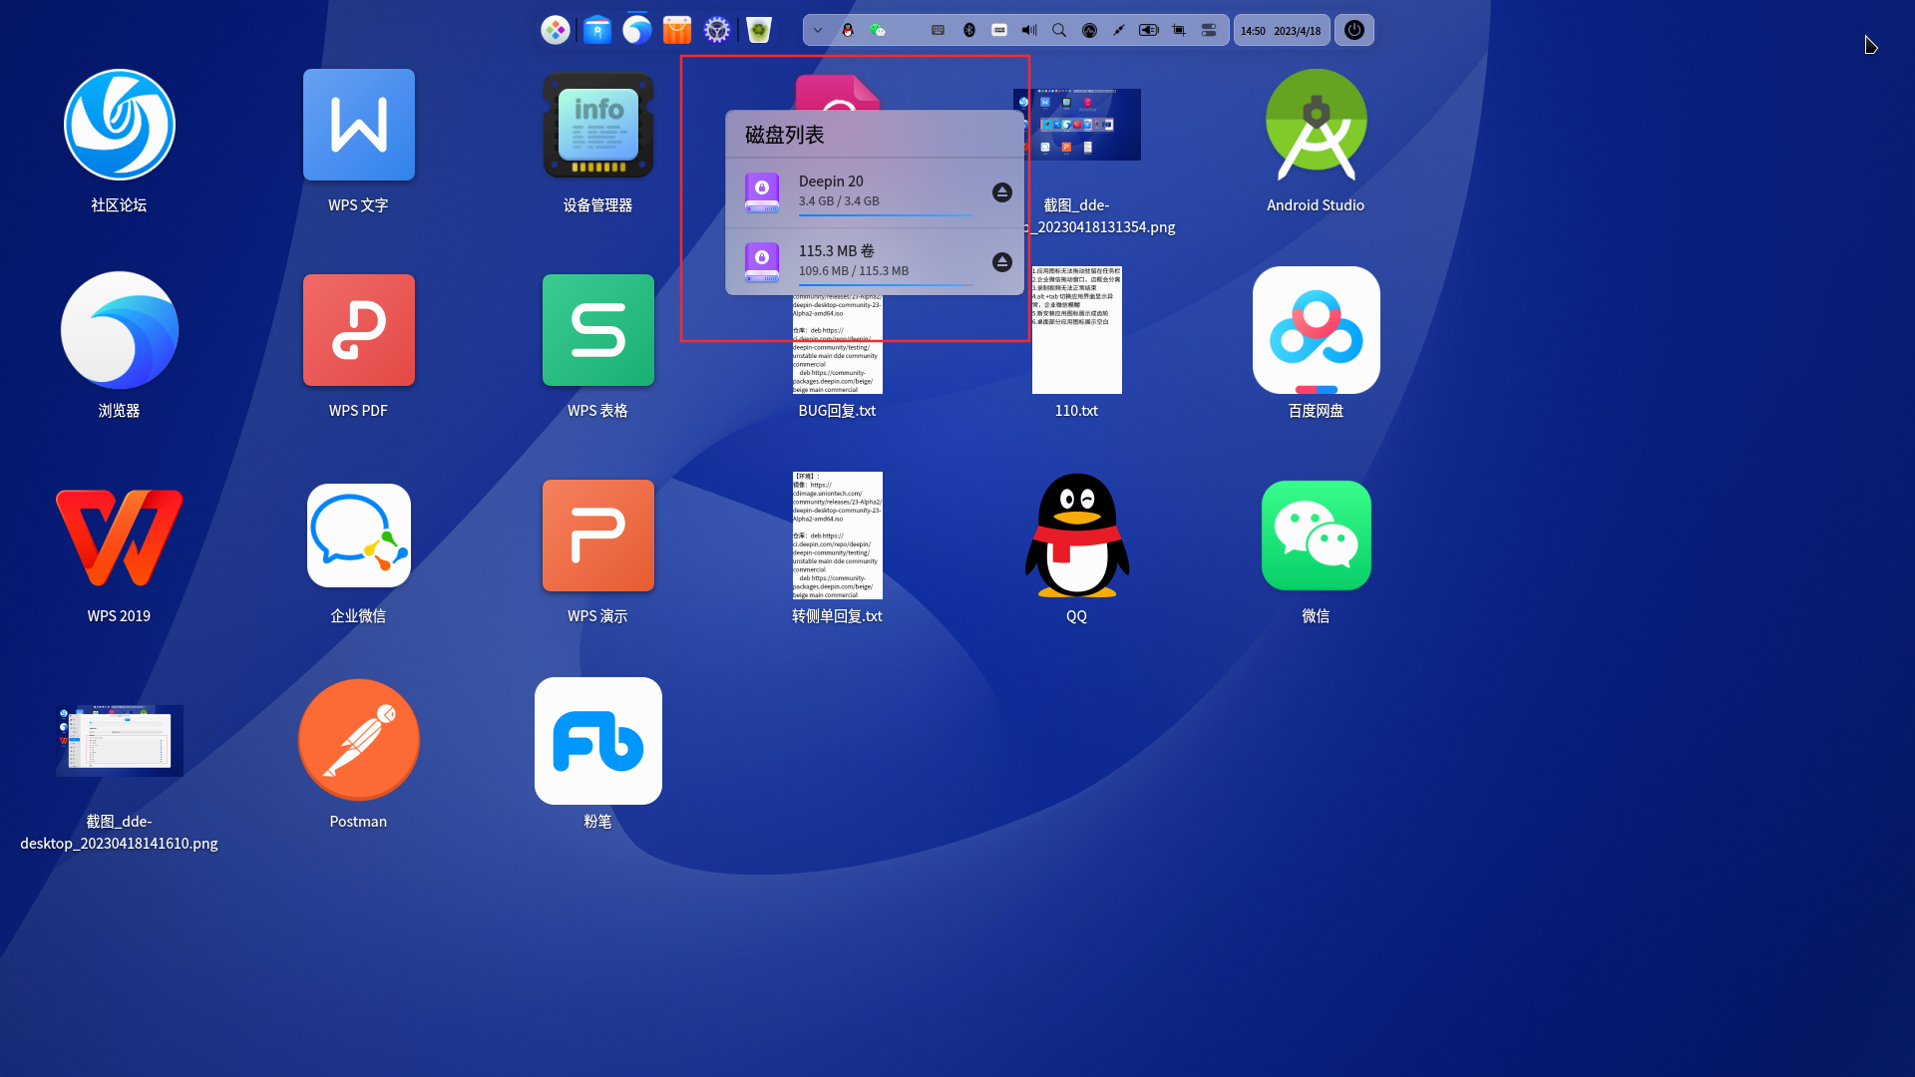1915x1077 pixels.
Task: Open the sound volume tray icon
Action: [x=1029, y=30]
